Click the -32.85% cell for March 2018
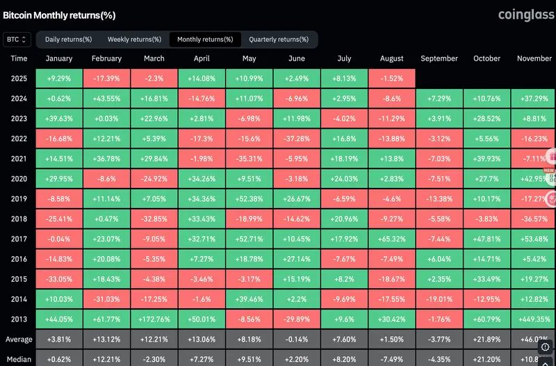Image resolution: width=556 pixels, height=366 pixels. (154, 218)
